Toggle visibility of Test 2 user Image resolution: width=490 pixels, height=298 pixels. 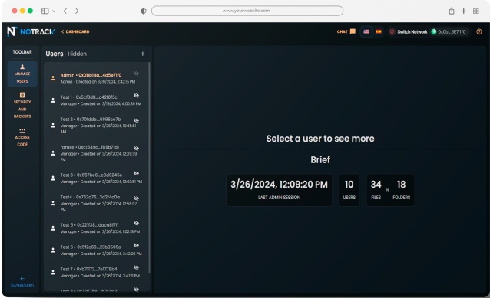[137, 120]
